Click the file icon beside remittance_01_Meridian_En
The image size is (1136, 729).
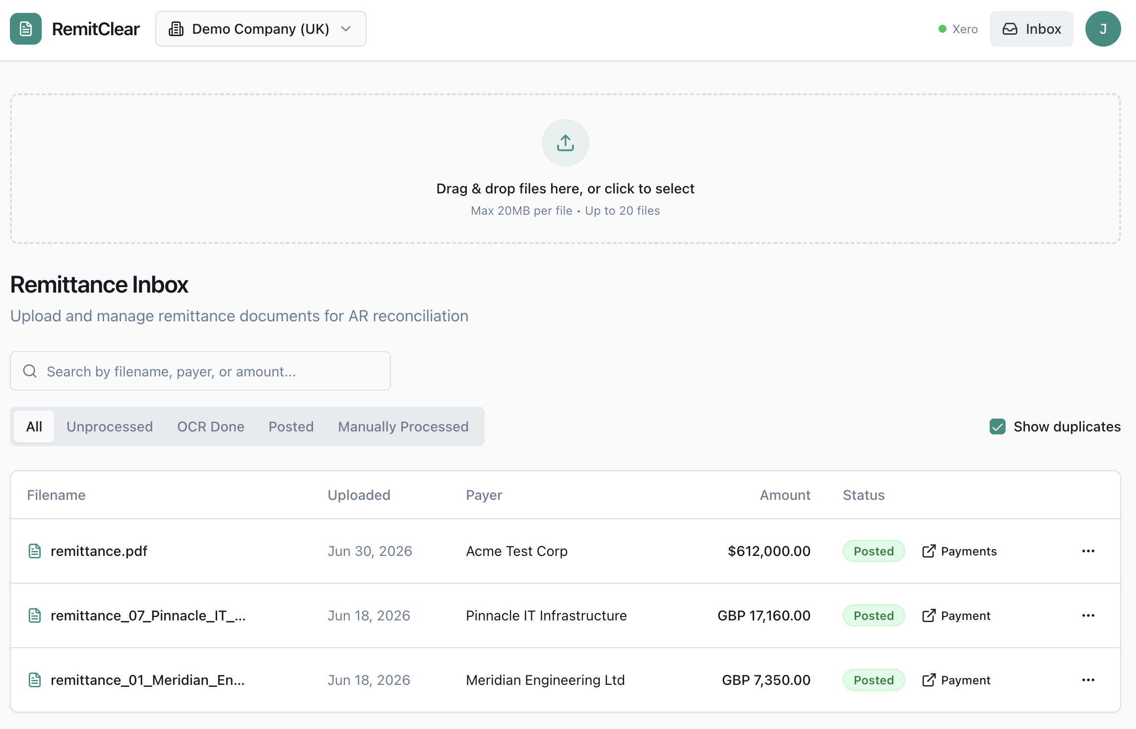pyautogui.click(x=35, y=680)
